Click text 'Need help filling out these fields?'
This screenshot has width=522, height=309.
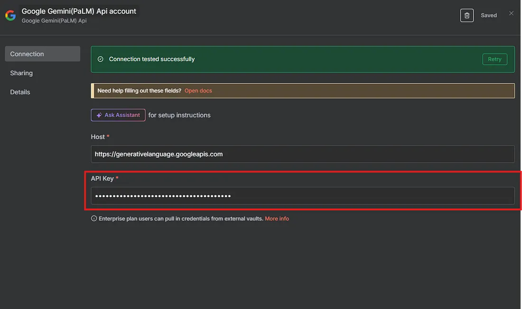coord(139,91)
